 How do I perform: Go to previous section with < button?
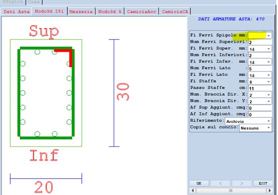pyautogui.click(x=220, y=183)
